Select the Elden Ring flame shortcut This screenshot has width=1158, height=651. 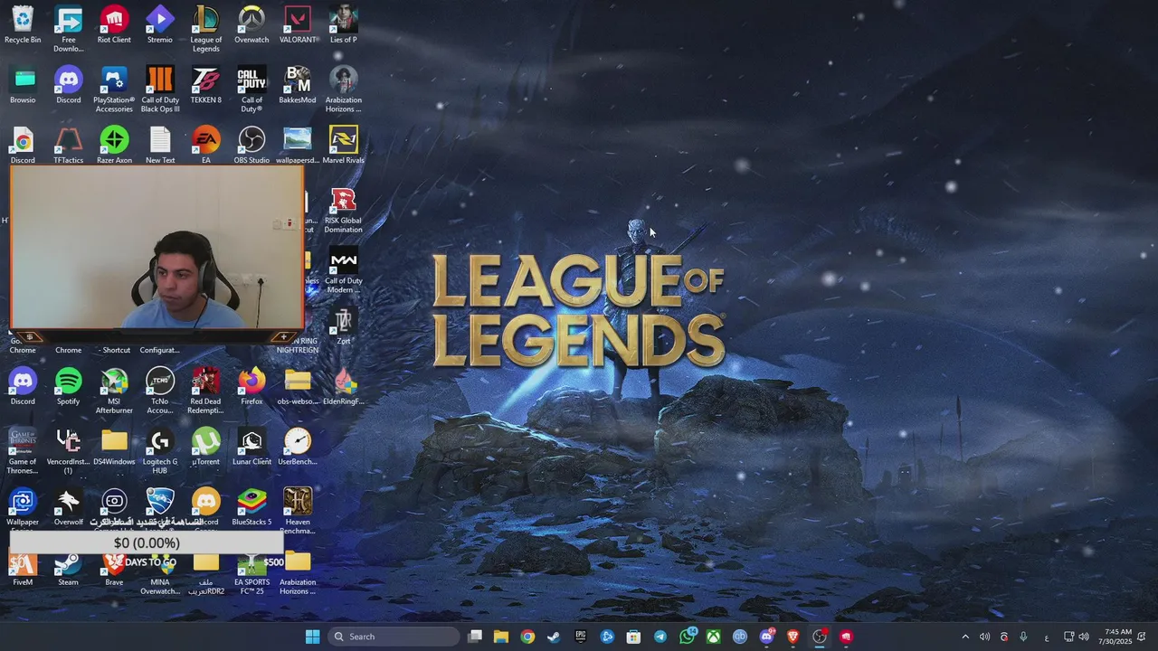pyautogui.click(x=343, y=386)
